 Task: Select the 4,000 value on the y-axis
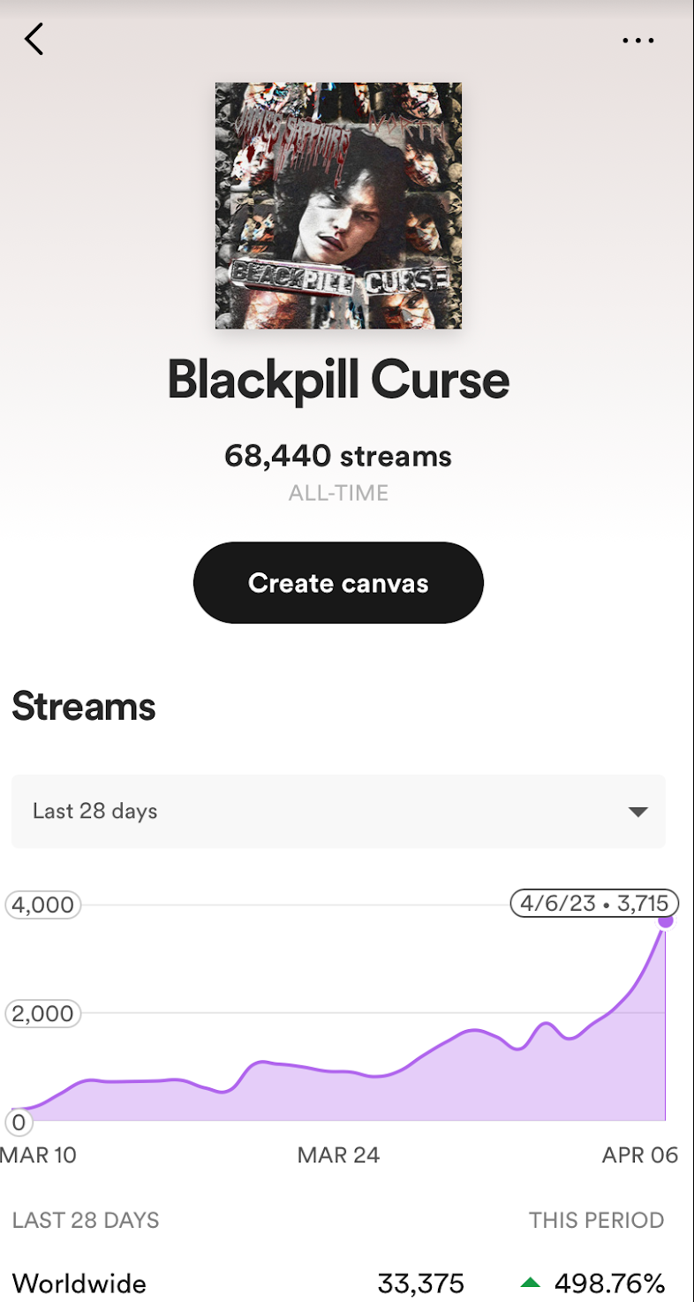pos(42,904)
